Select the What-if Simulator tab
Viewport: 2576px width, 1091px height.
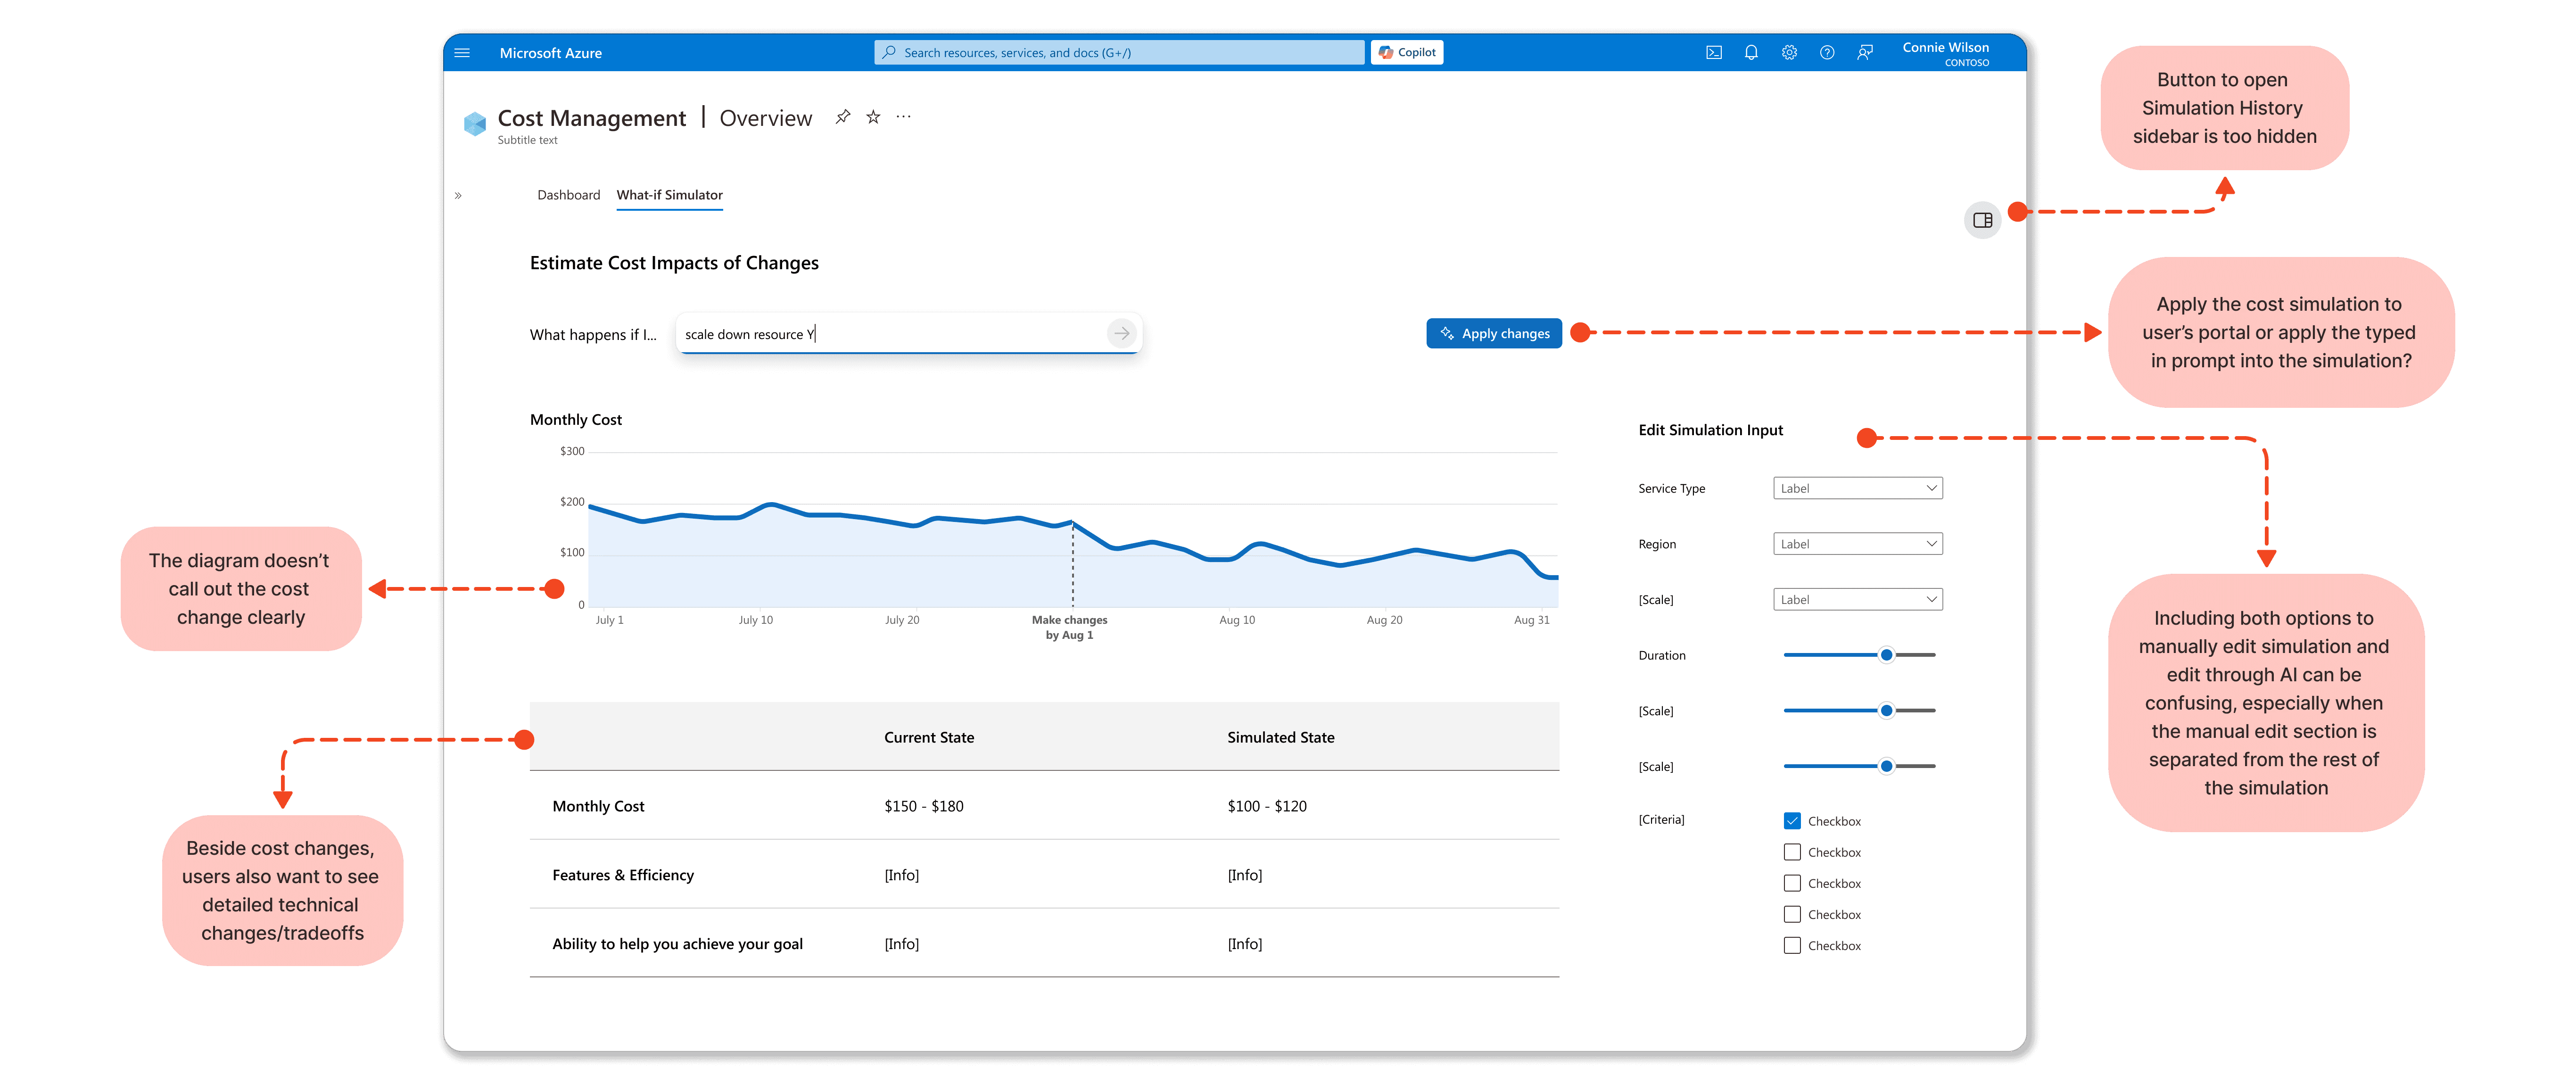669,195
